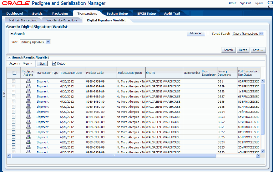Image resolution: width=273 pixels, height=172 pixels.
Task: Sort by Transaction Type column header
Action: tap(48, 73)
